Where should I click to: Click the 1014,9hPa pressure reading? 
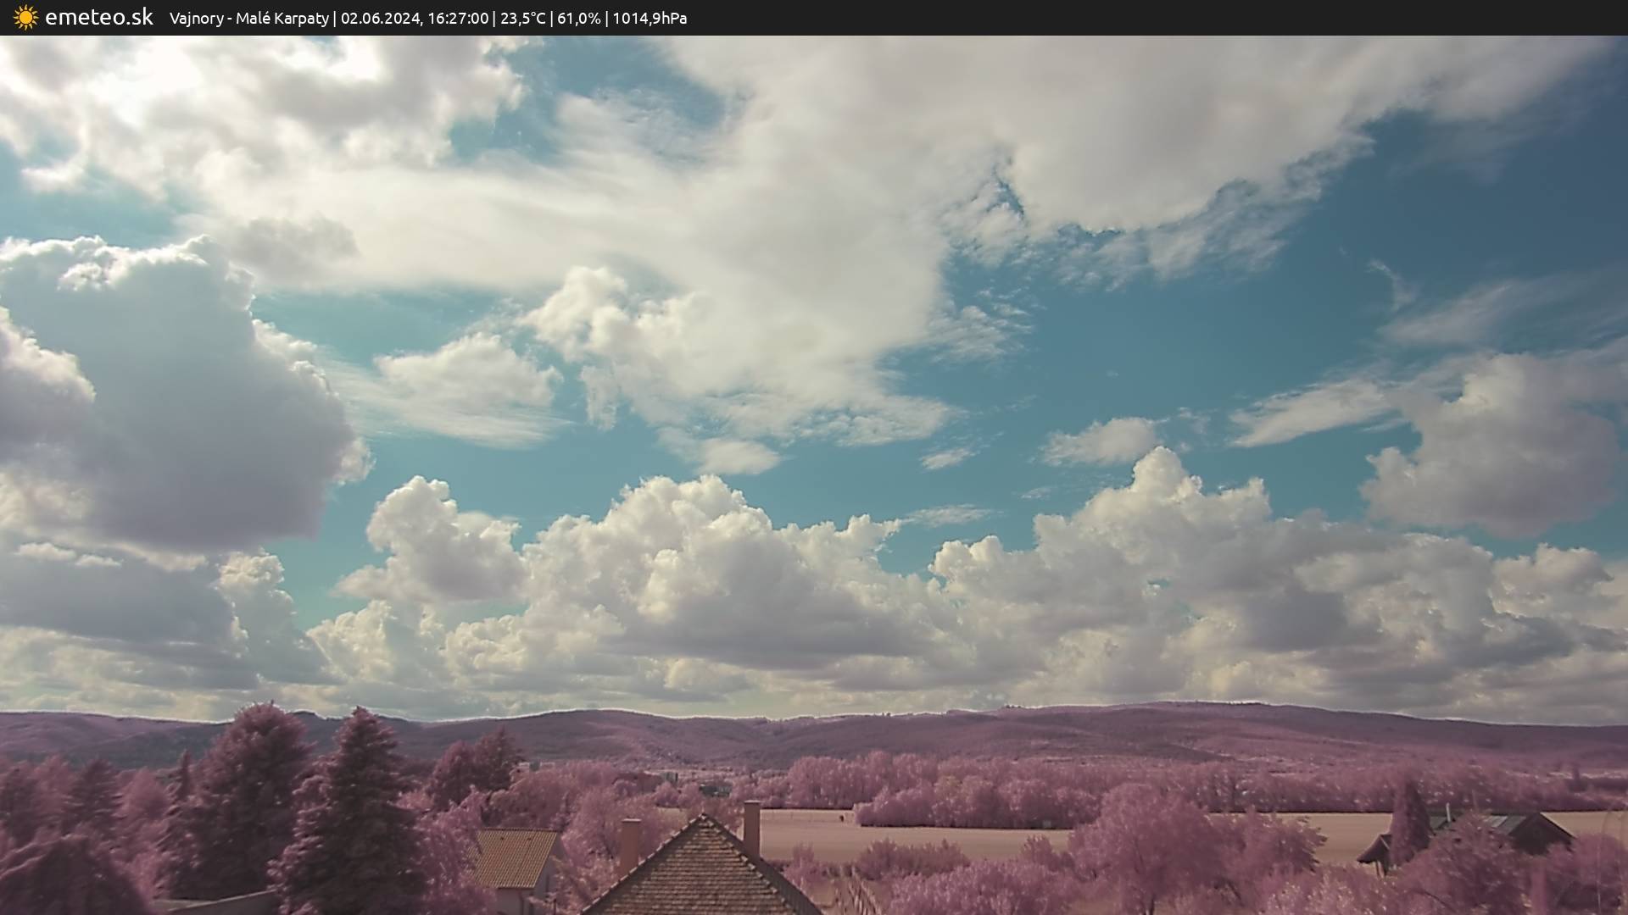point(650,19)
